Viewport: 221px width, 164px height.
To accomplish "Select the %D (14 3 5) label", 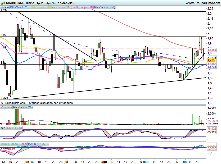I will click(14, 128).
